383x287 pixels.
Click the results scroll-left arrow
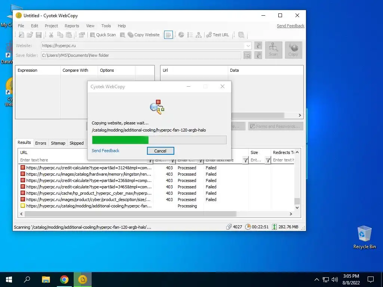[21, 214]
